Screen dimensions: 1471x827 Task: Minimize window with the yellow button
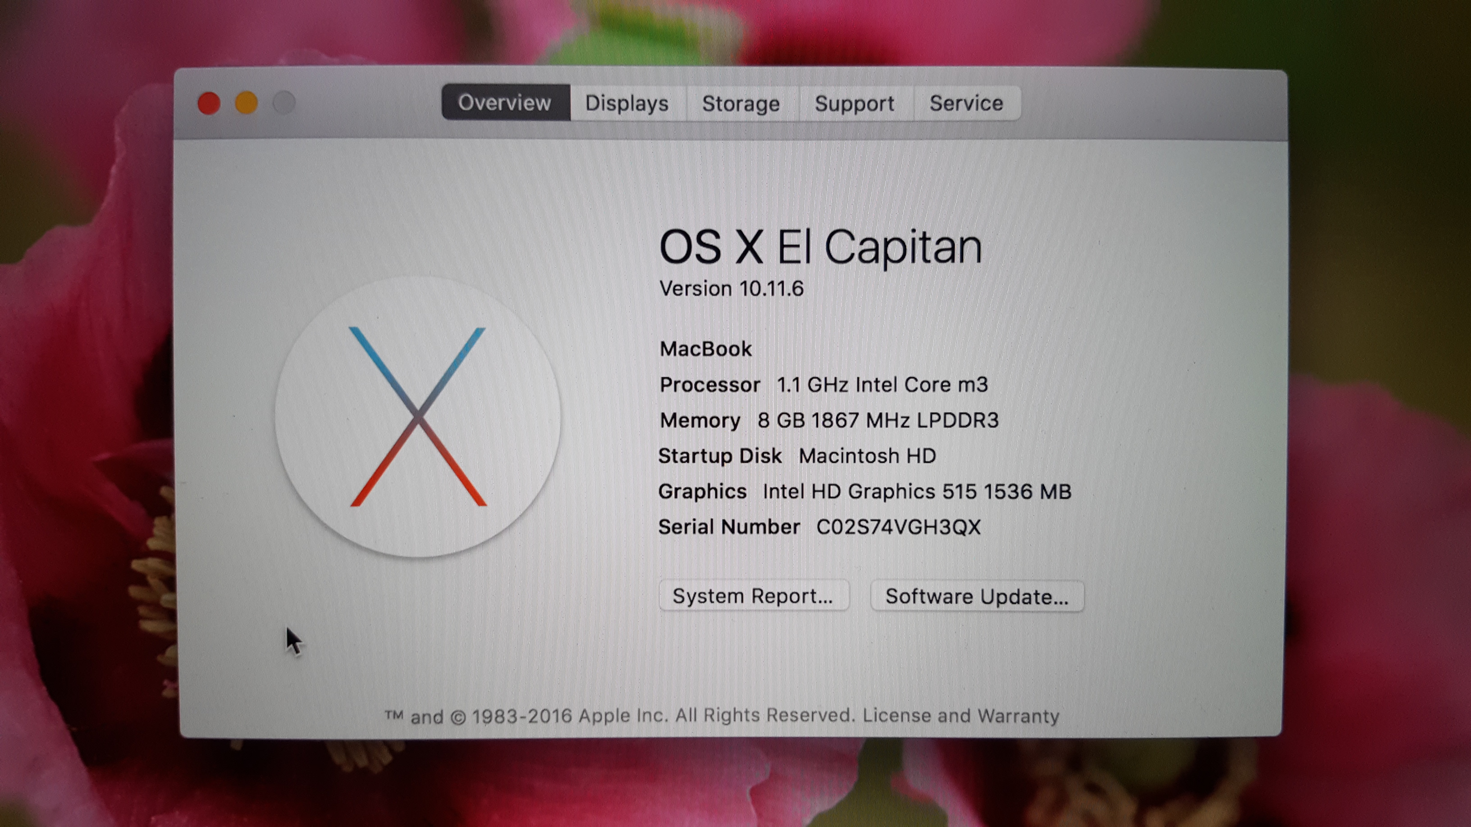(x=247, y=103)
